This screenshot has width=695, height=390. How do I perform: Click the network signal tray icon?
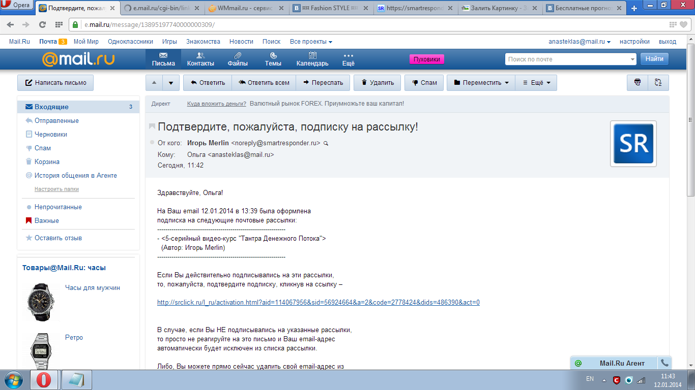coord(641,379)
